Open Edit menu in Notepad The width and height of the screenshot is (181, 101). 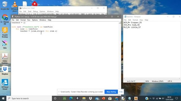(x=130, y=20)
